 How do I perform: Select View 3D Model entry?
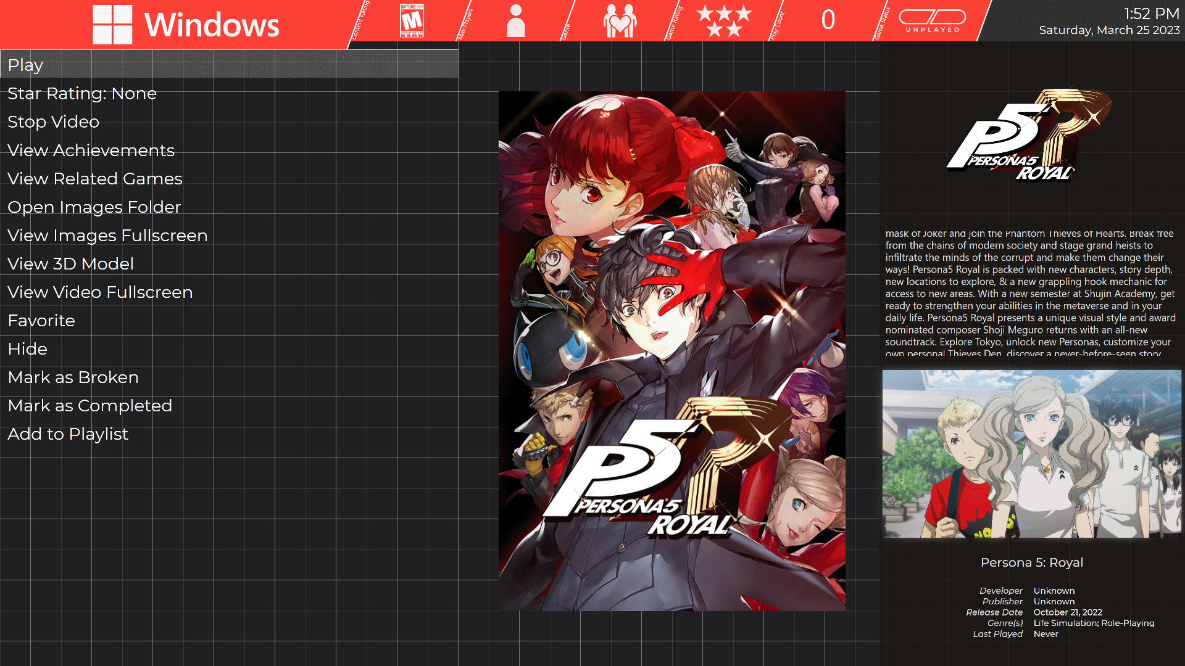tap(229, 263)
